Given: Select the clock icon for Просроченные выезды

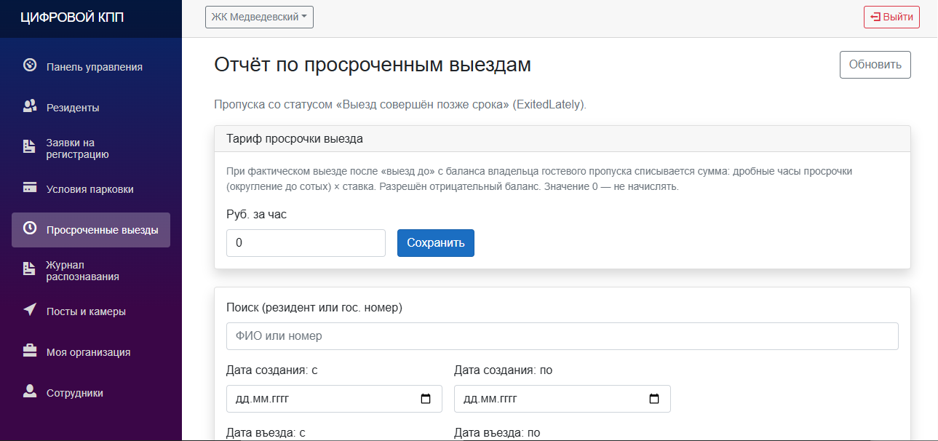Looking at the screenshot, I should click(29, 229).
